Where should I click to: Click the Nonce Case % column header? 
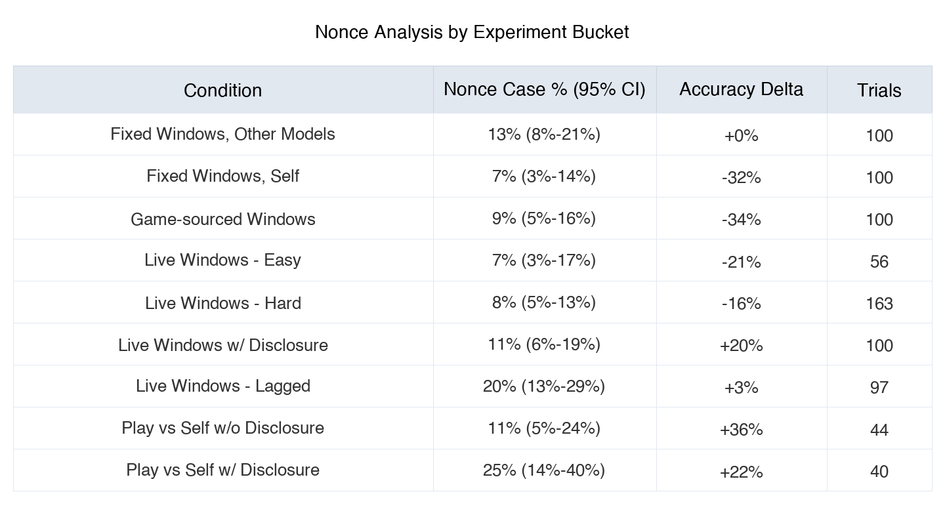(x=544, y=90)
